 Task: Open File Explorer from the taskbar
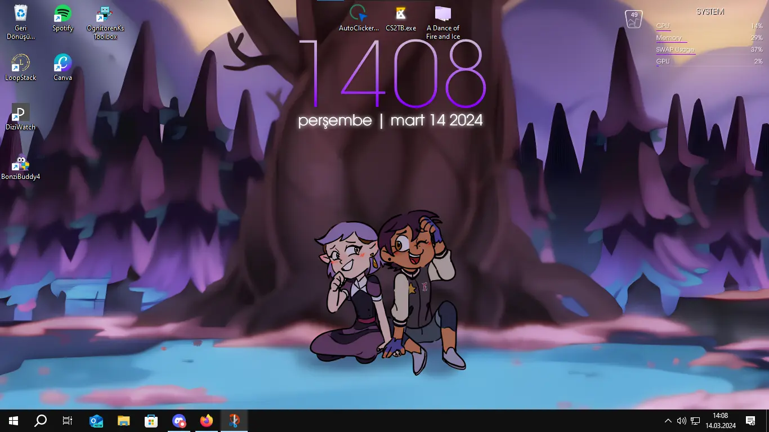124,421
